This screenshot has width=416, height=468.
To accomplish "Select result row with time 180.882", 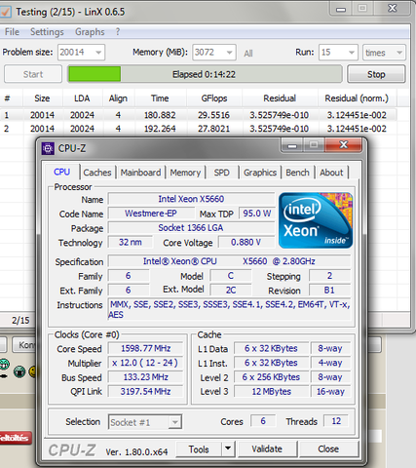I will pos(198,115).
